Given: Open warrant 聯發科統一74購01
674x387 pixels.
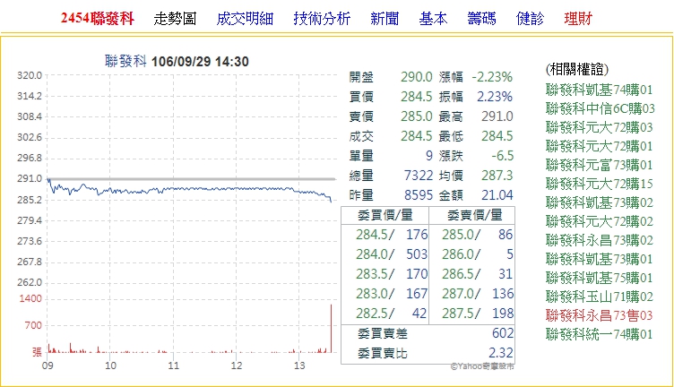Looking at the screenshot, I should (x=600, y=334).
